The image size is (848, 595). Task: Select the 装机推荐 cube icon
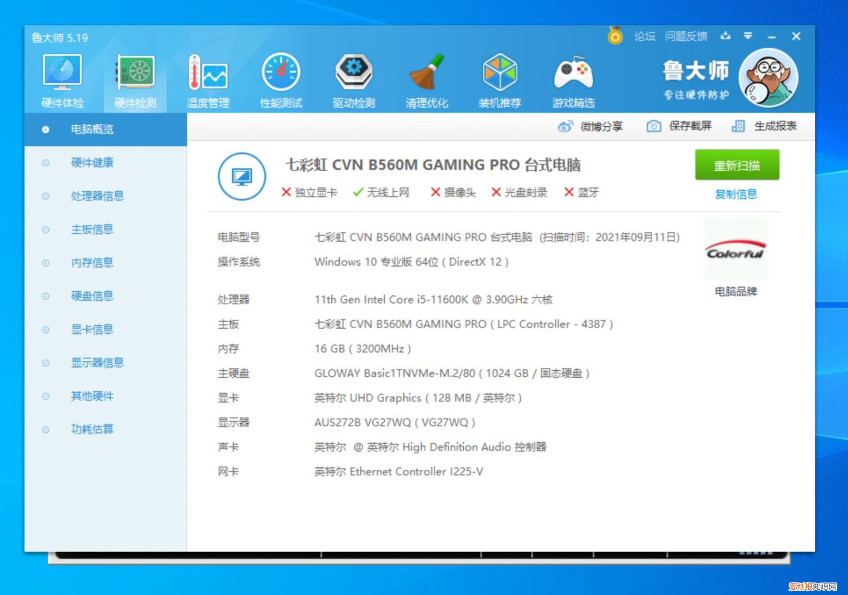(x=500, y=72)
